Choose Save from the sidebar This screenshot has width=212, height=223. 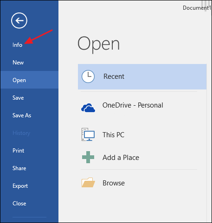[18, 98]
